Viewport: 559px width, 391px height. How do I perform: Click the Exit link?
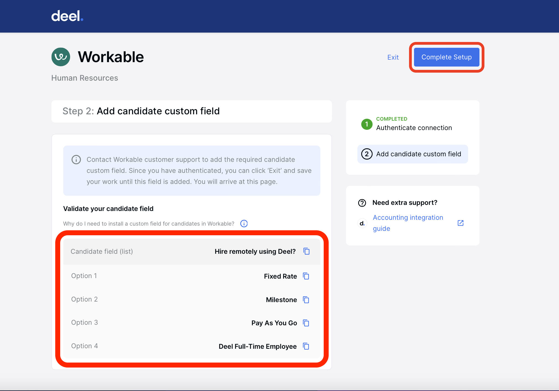coord(393,57)
